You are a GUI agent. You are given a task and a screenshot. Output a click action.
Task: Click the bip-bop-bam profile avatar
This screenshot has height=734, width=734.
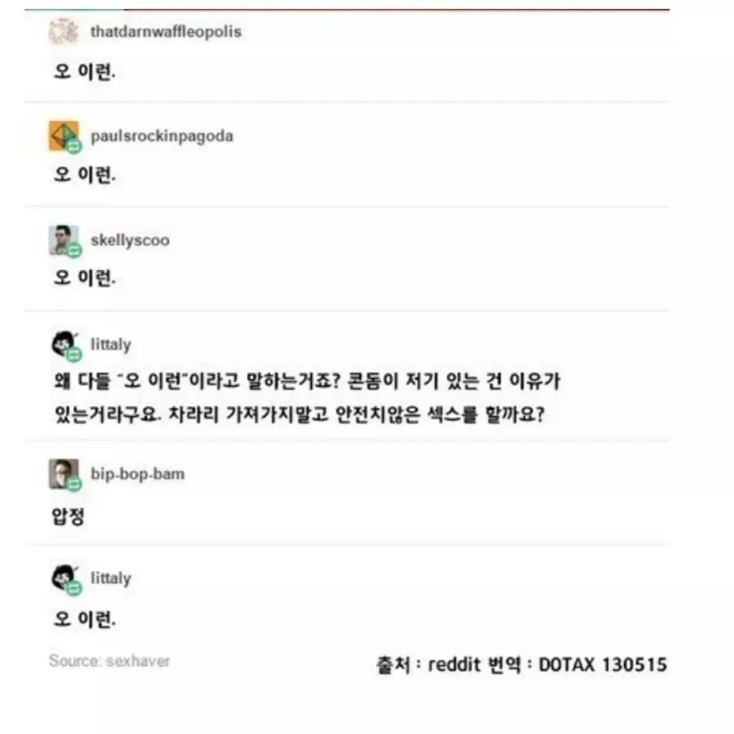coord(64,474)
